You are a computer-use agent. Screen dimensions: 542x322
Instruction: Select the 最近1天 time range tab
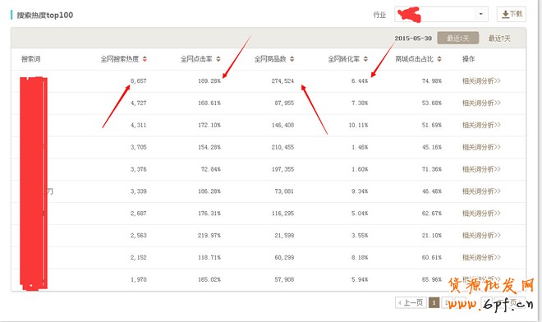[x=457, y=38]
